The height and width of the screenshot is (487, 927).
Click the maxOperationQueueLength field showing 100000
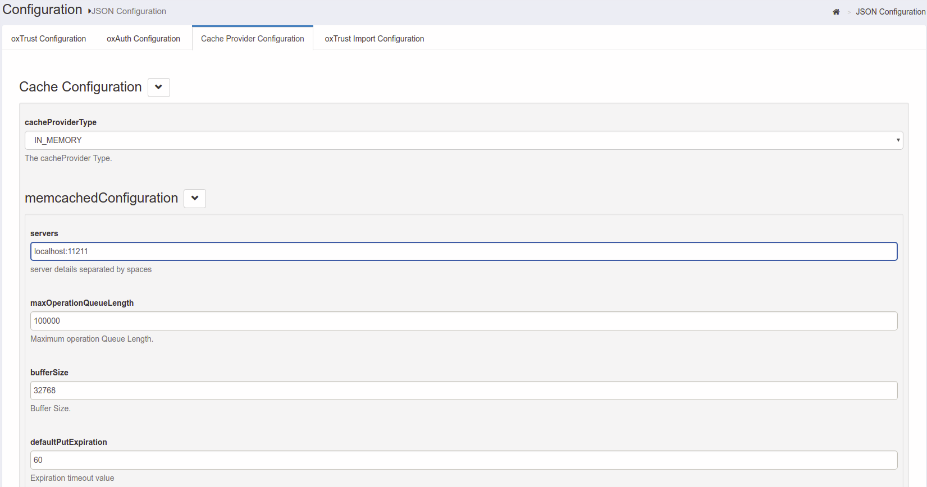(463, 321)
